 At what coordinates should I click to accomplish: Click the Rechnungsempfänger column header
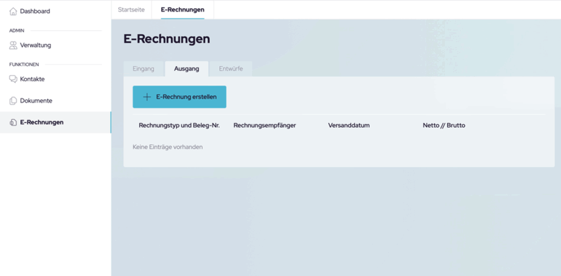click(265, 125)
